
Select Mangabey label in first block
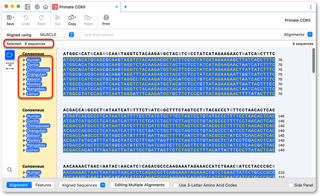tap(36, 89)
